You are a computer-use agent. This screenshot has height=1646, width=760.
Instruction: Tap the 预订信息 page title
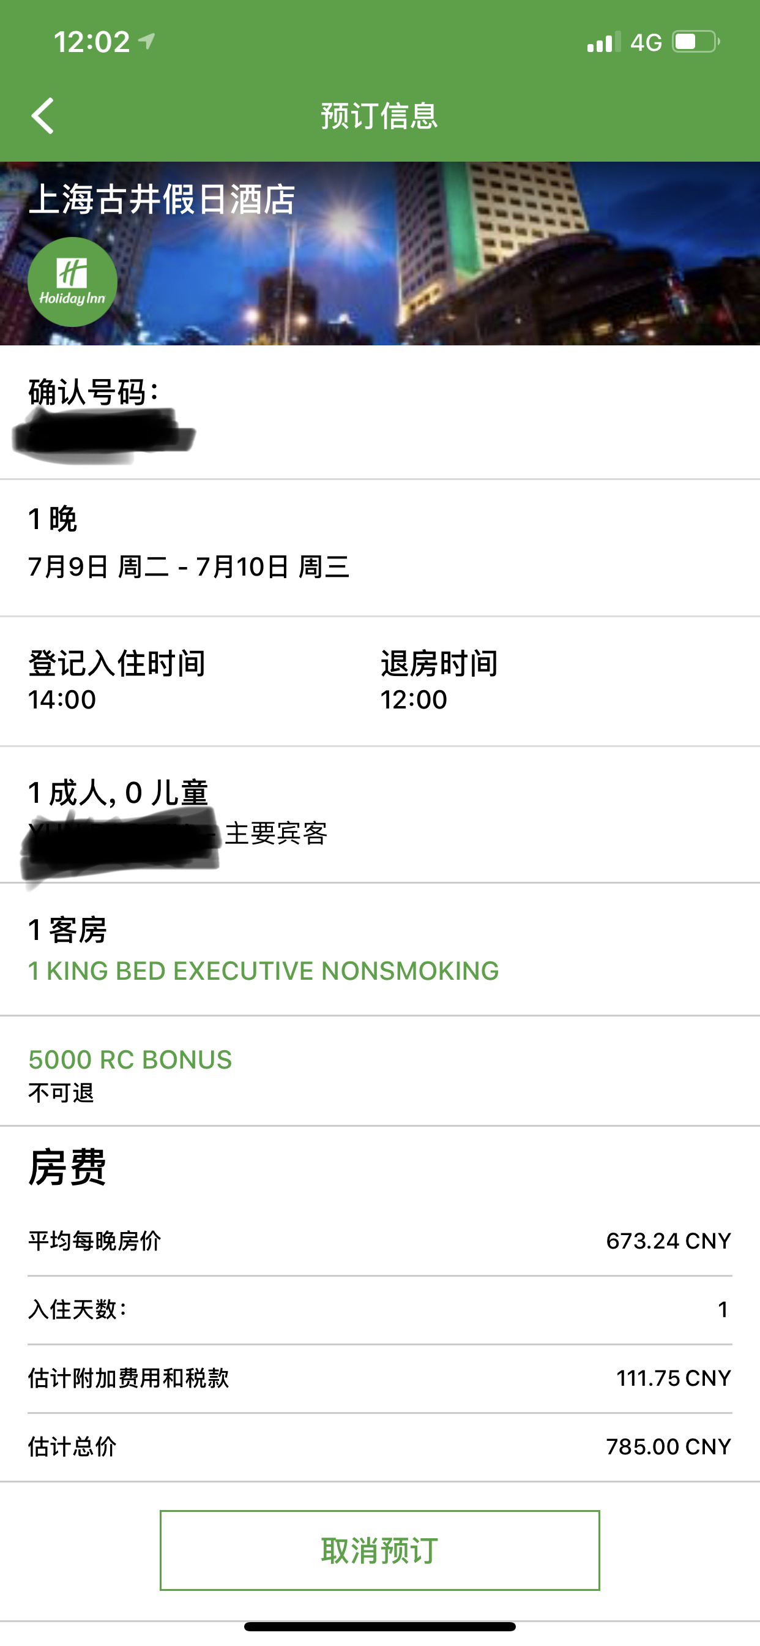[x=379, y=116]
